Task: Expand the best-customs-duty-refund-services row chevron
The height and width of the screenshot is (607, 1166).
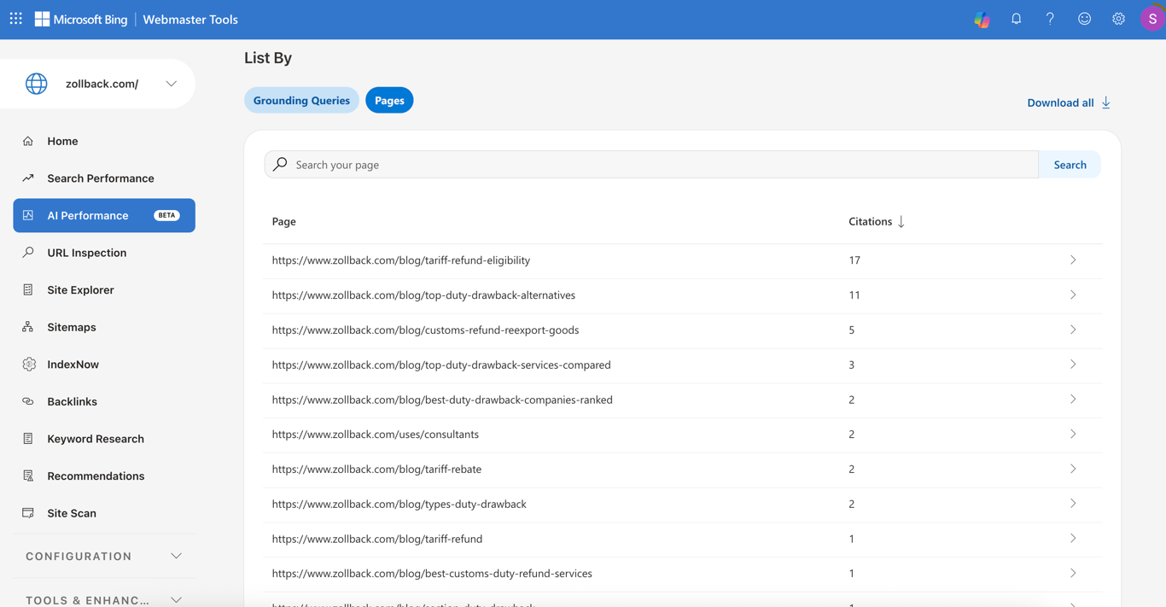Action: coord(1073,573)
